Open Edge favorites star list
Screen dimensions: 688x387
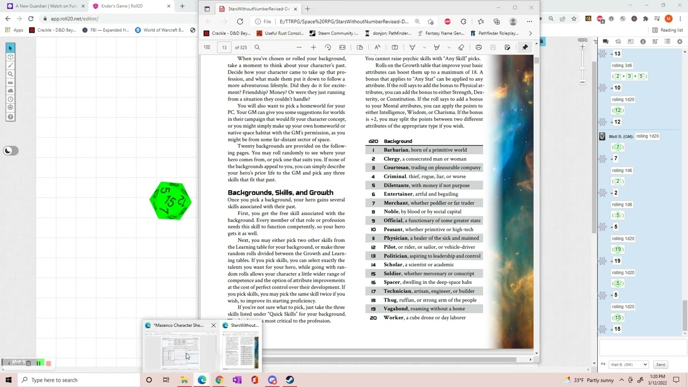[481, 21]
